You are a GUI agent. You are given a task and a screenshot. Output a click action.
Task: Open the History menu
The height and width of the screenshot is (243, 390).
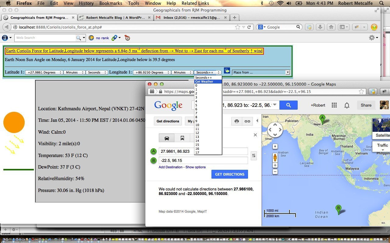(86, 3)
